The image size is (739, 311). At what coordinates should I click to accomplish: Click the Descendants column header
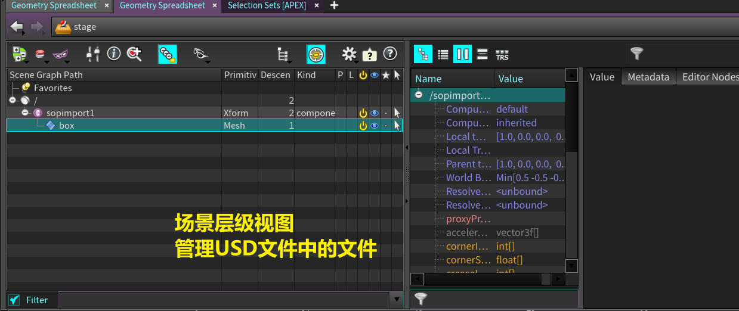click(276, 75)
